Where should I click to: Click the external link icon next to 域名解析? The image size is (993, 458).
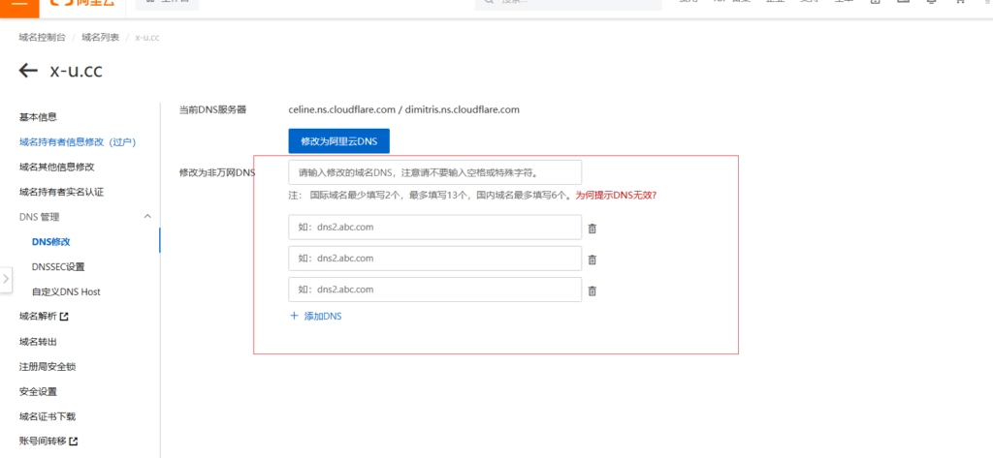[64, 317]
